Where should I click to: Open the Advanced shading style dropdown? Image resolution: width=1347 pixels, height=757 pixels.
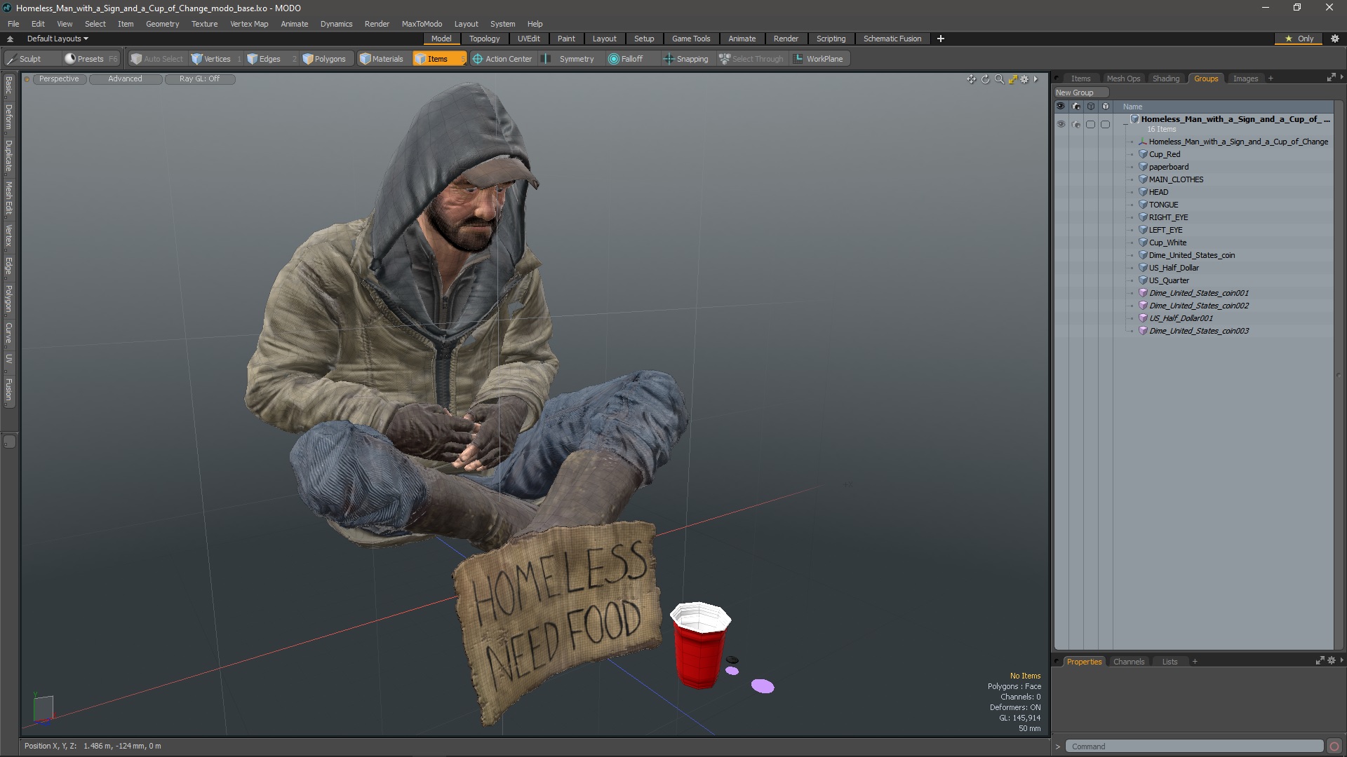coord(125,79)
